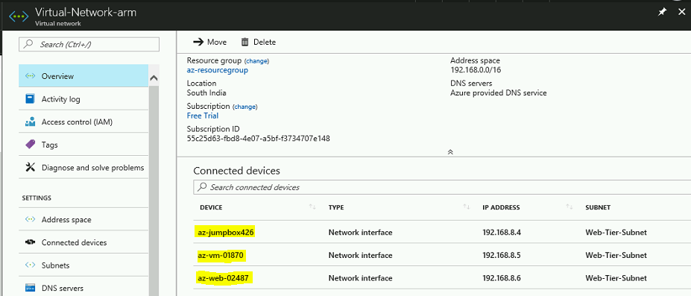Click the Subnets icon in sidebar
The image size is (691, 296).
[30, 265]
